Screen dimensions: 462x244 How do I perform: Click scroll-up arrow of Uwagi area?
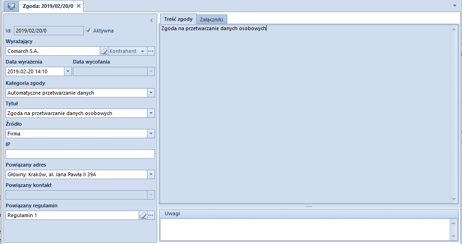coord(454,223)
